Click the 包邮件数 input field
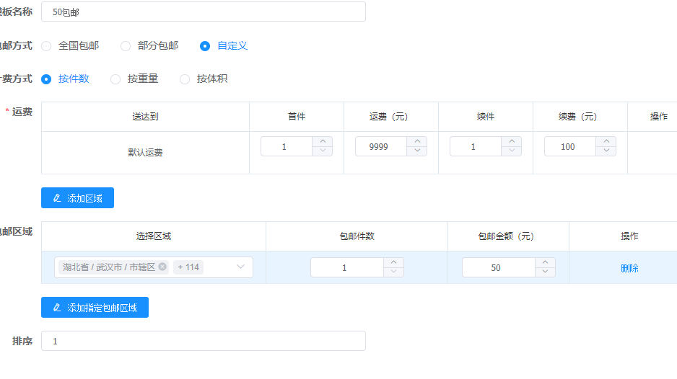This screenshot has height=379, width=677. pyautogui.click(x=346, y=268)
